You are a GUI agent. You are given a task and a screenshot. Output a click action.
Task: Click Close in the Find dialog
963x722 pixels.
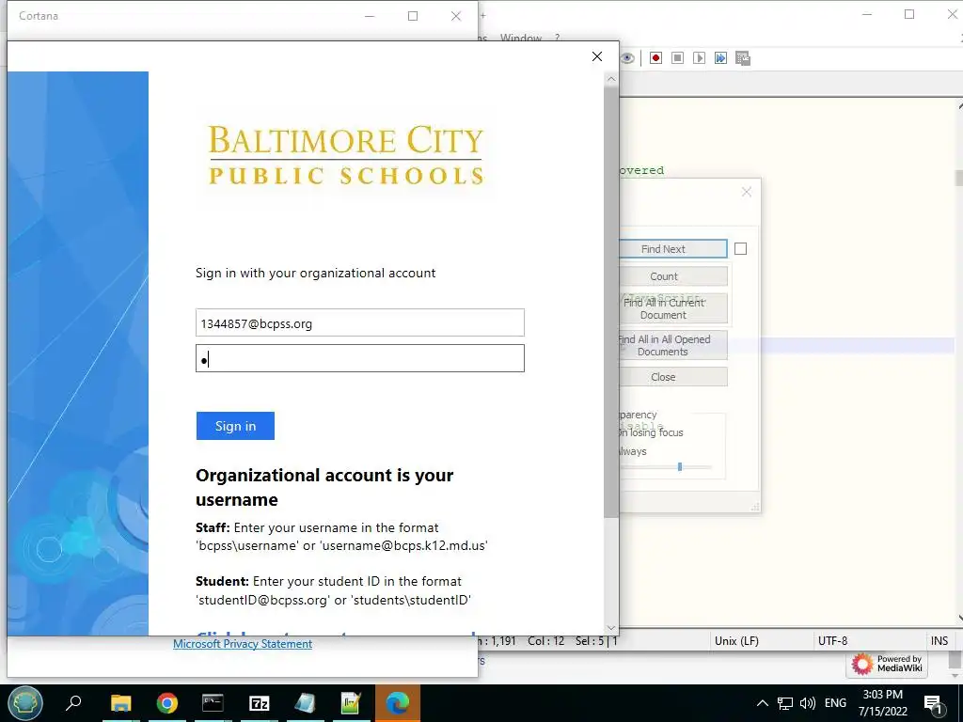click(x=673, y=377)
